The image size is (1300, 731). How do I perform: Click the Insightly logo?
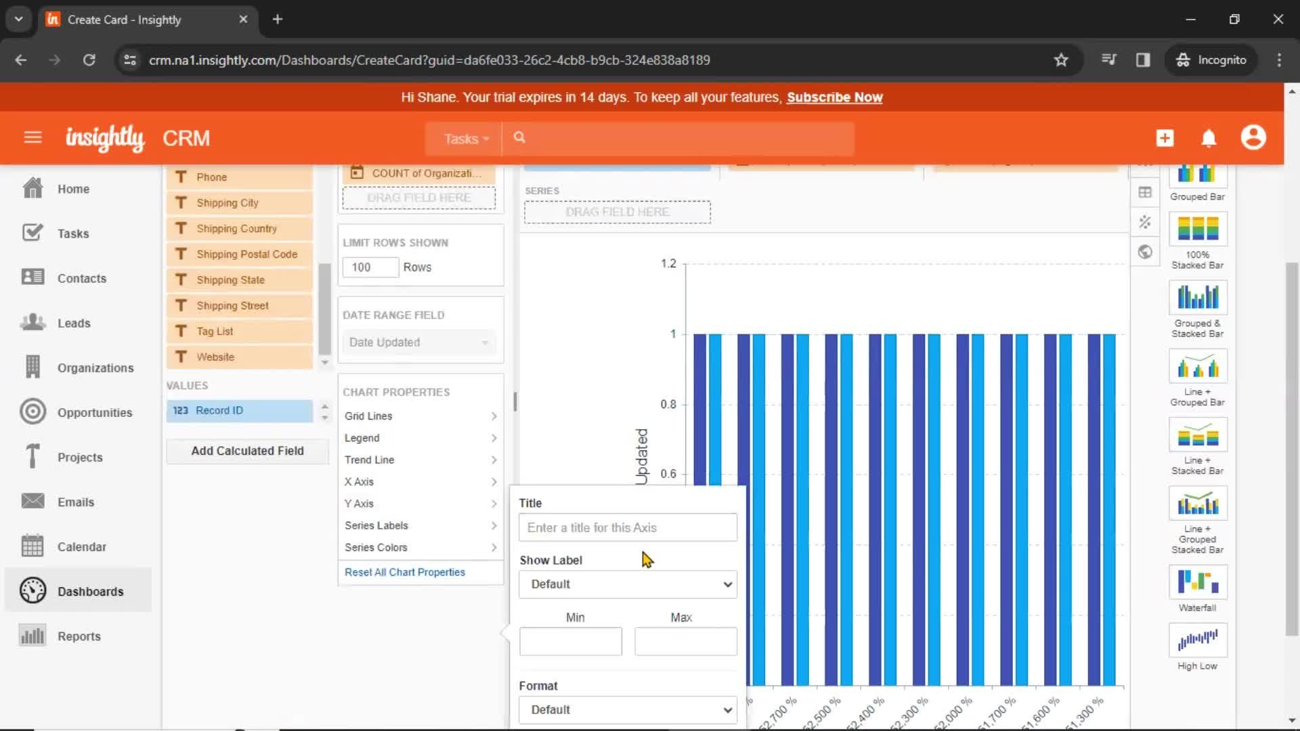[105, 138]
